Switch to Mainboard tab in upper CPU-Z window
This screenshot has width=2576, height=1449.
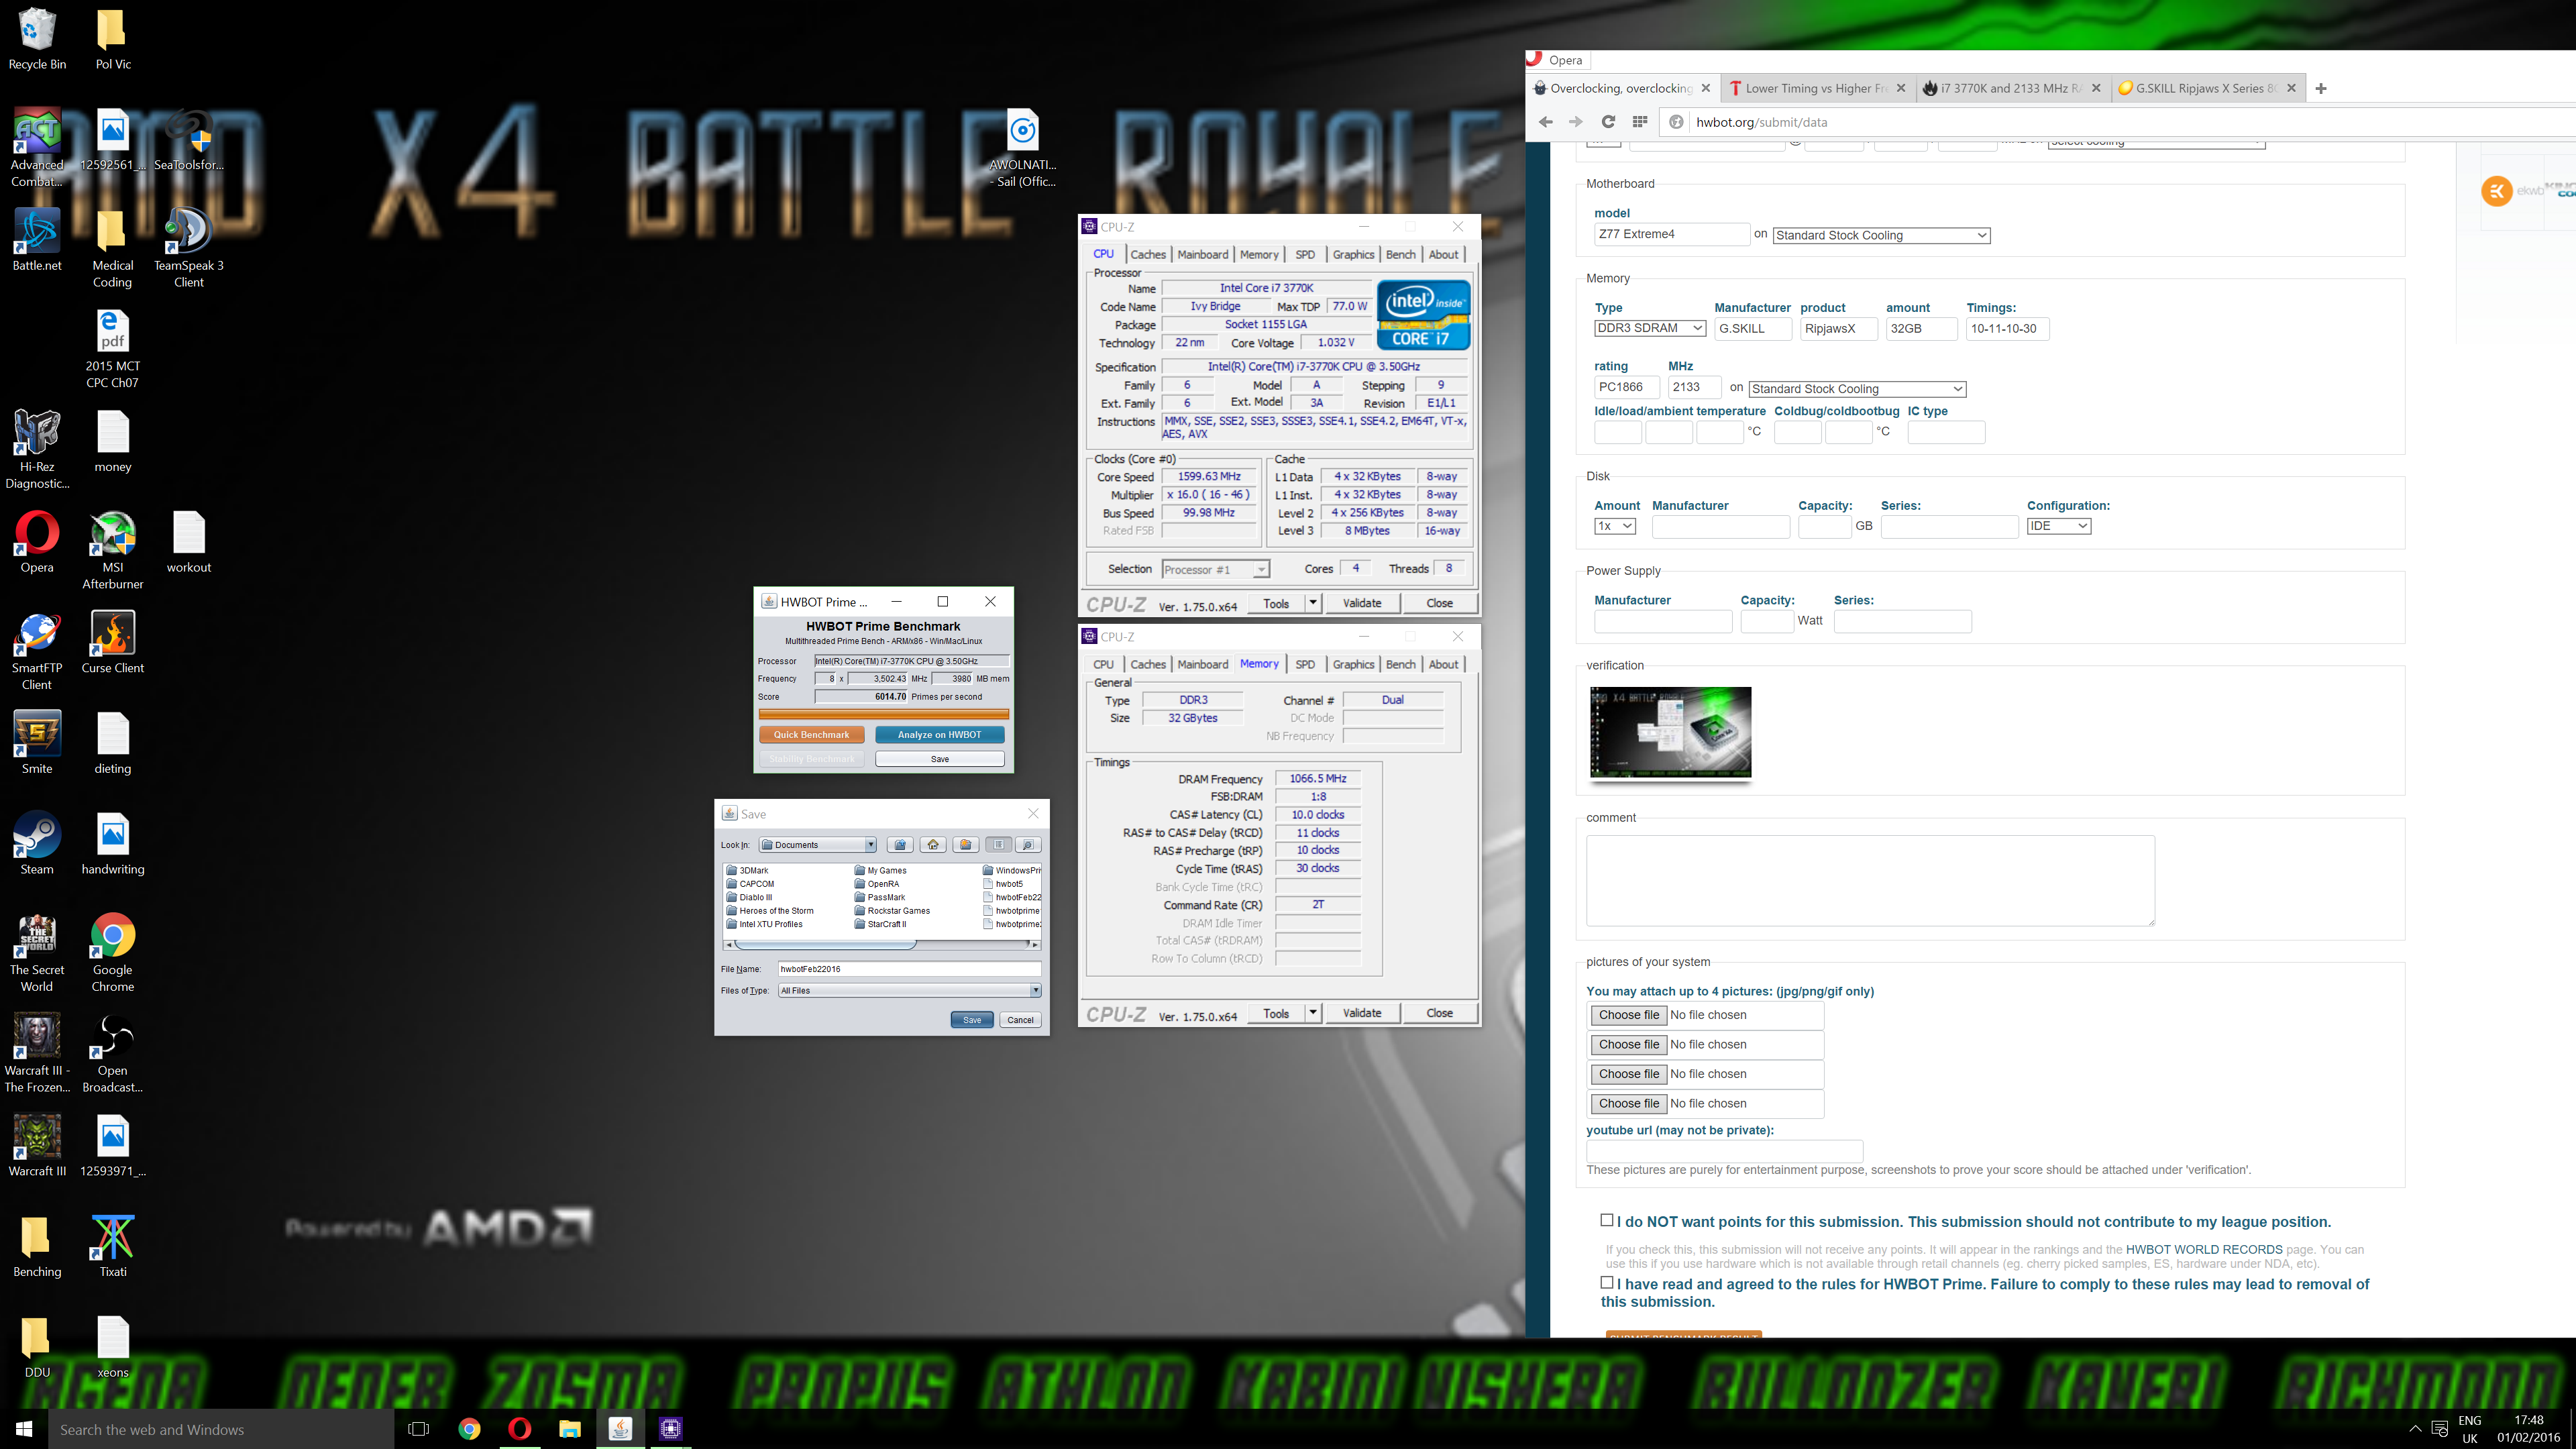tap(1202, 255)
